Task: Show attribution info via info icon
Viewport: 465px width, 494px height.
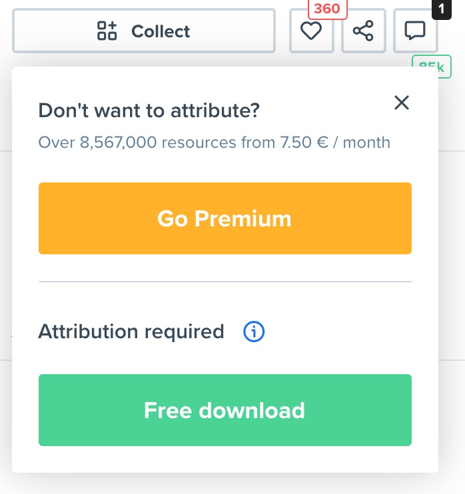Action: (254, 331)
